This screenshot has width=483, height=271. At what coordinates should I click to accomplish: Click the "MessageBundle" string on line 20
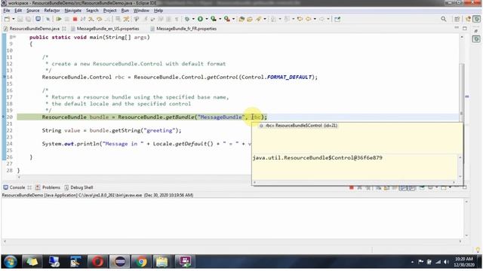pyautogui.click(x=221, y=117)
